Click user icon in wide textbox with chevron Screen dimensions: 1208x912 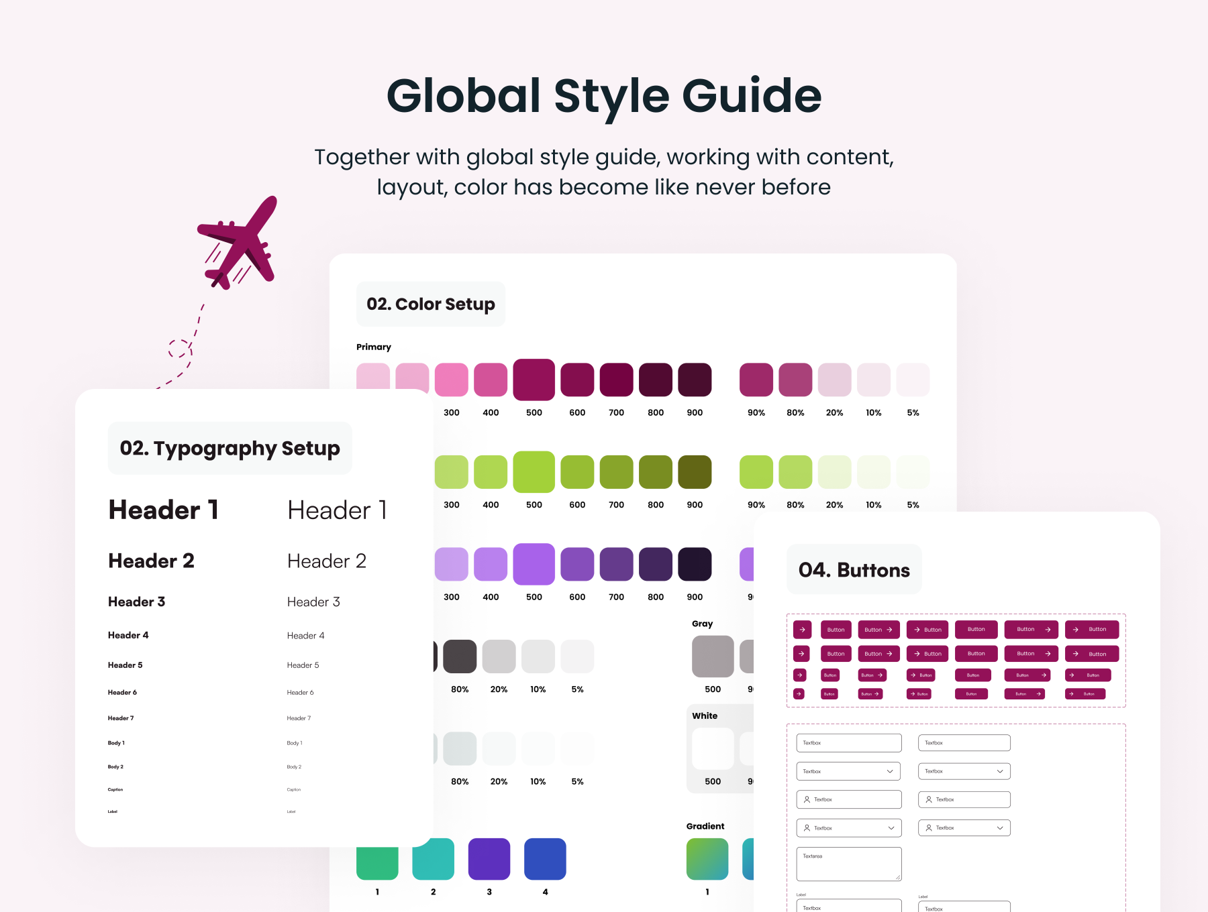[x=807, y=828]
